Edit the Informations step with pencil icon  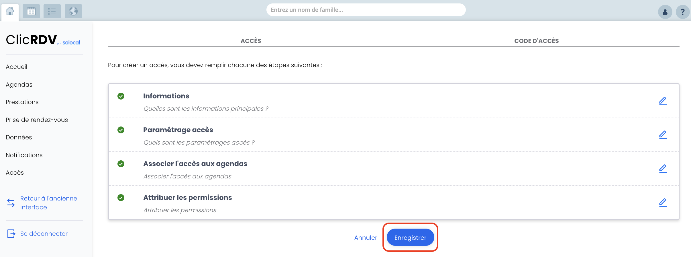point(663,101)
